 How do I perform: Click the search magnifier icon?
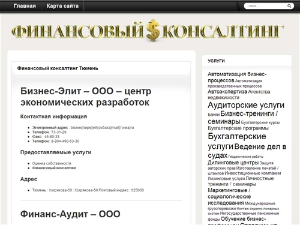(289, 6)
